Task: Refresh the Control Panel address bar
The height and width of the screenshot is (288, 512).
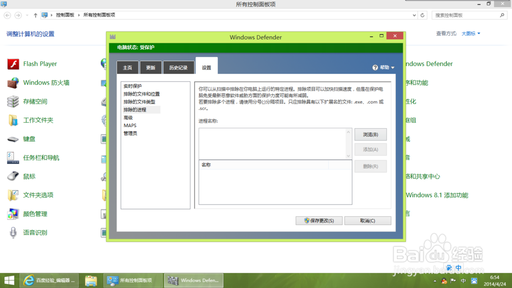Action: [x=422, y=15]
